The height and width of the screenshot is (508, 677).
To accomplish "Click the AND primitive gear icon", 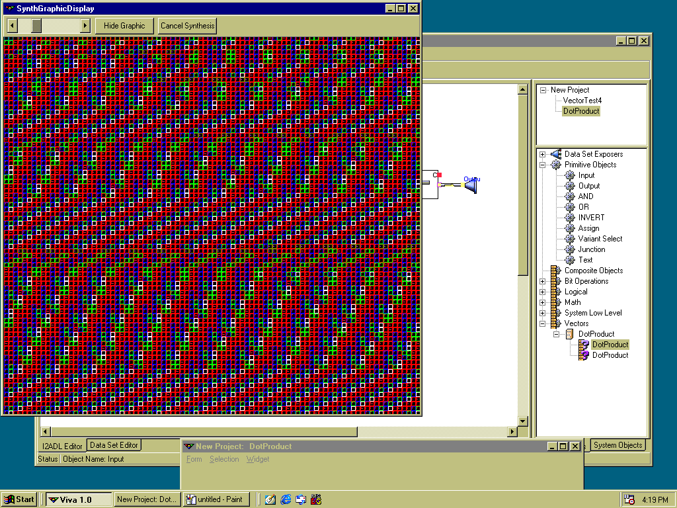I will (570, 196).
